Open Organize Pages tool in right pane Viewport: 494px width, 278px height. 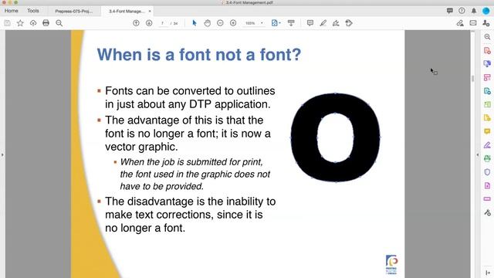point(487,104)
